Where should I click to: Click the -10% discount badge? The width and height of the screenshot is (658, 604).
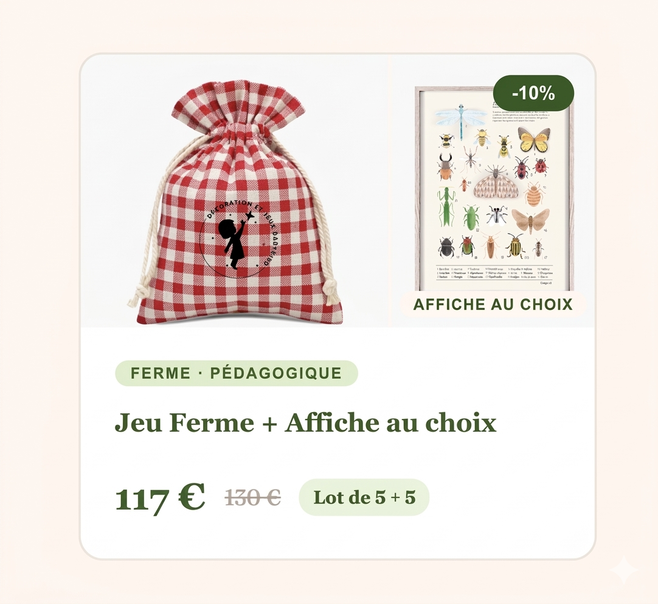click(533, 94)
